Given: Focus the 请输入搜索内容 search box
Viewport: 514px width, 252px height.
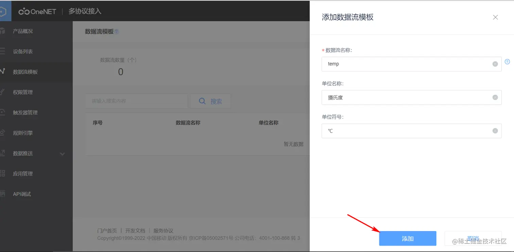Looking at the screenshot, I should (136, 101).
